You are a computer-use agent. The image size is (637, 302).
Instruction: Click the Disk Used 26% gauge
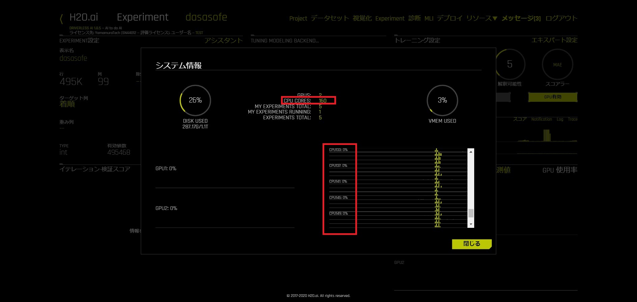(x=195, y=100)
